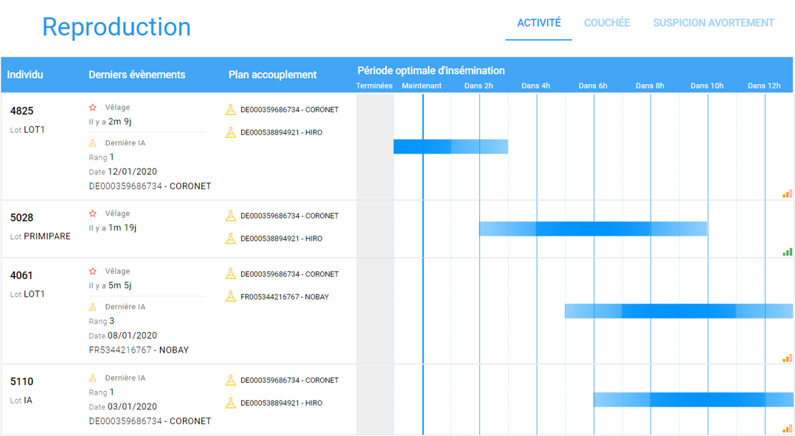Click the Terminées timeline label
Viewport: 795px width, 436px height.
374,85
